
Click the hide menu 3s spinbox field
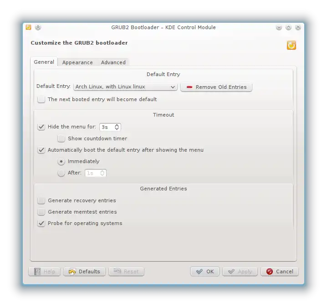point(110,127)
